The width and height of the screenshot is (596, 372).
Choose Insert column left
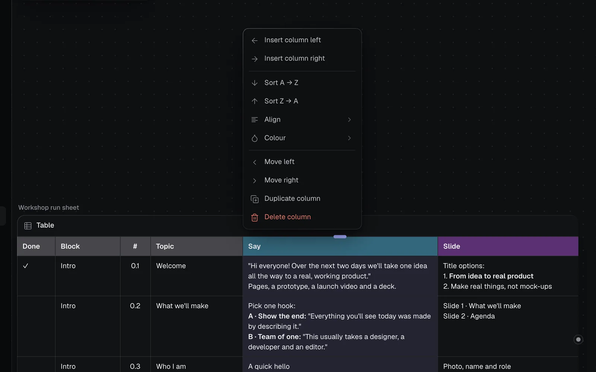302,40
